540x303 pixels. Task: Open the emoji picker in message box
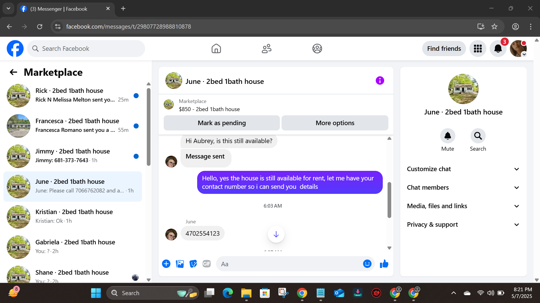coord(367,264)
